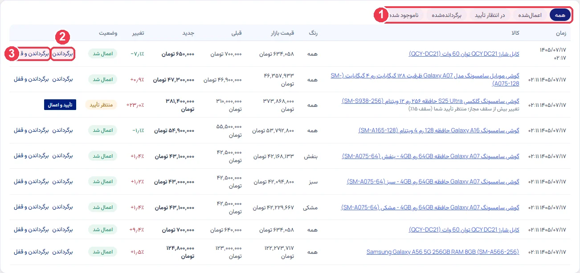Click برگرداندن و قفل in Galaxy A56 row
The width and height of the screenshot is (580, 273).
coord(31,252)
